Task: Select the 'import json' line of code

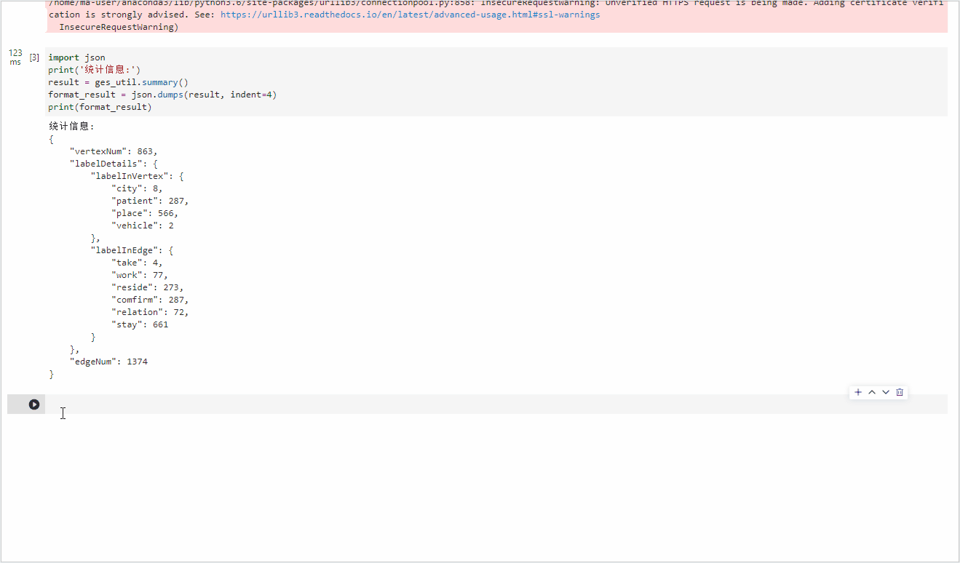Action: [76, 57]
